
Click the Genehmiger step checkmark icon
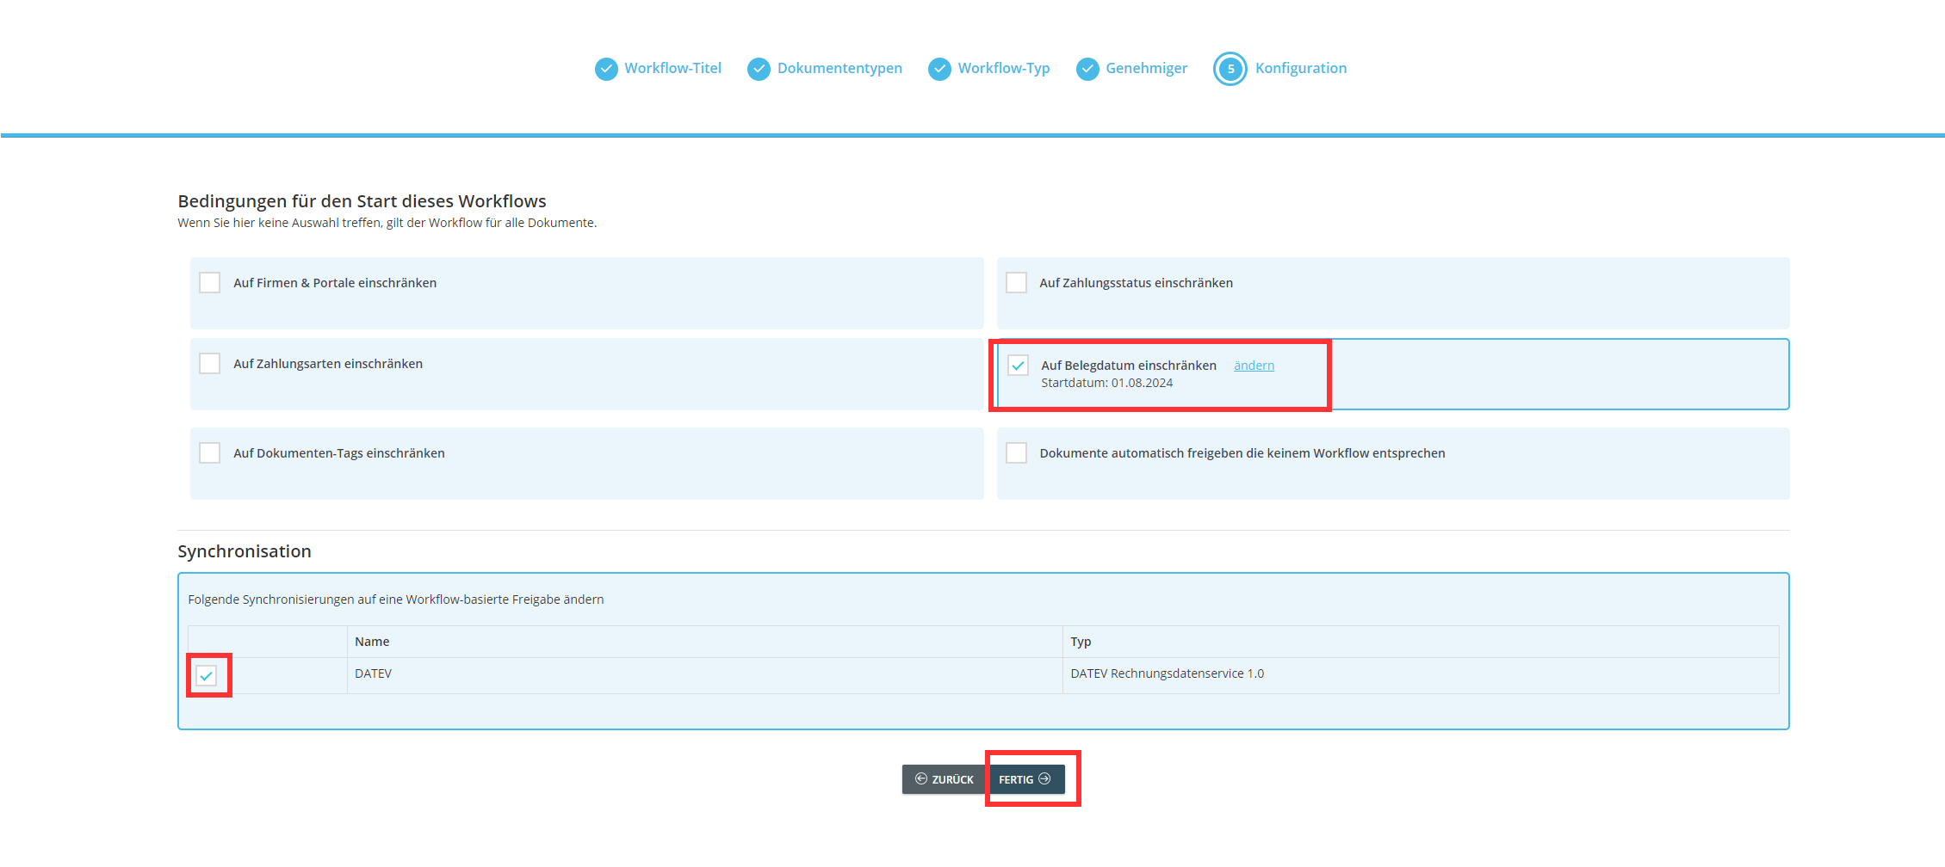1087,69
